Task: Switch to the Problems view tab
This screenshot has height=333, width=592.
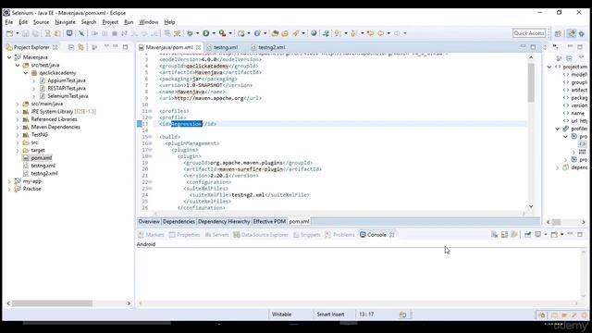Action: point(339,235)
